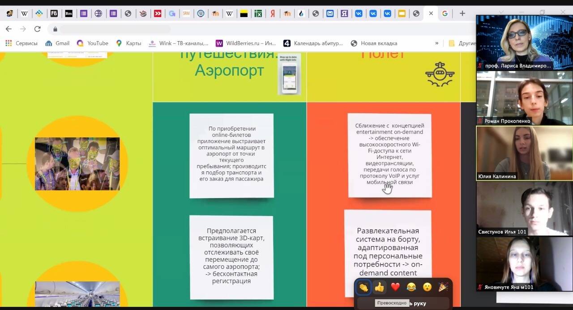Click the Аэропорт heading text
This screenshot has height=310, width=573.
[x=229, y=70]
